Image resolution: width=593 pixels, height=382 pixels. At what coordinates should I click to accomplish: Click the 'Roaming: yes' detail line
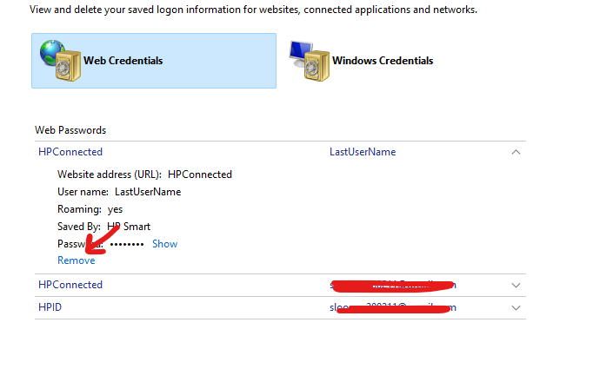pos(90,209)
